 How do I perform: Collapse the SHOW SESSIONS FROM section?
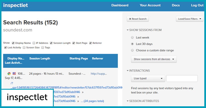pos(144,30)
